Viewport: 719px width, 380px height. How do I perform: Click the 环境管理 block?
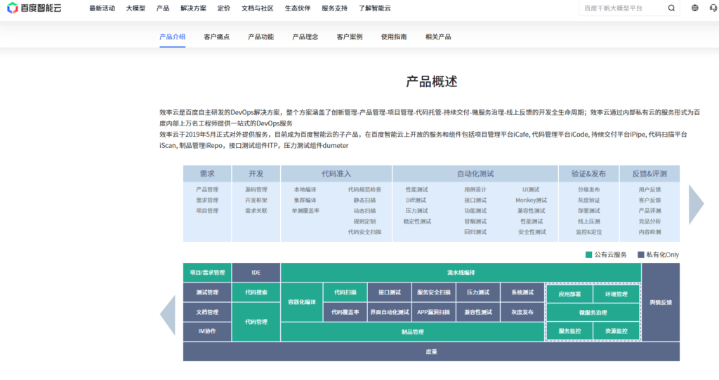click(616, 294)
